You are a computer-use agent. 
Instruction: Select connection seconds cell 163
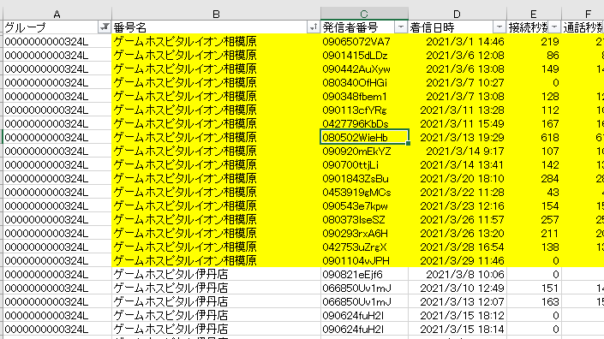point(534,301)
